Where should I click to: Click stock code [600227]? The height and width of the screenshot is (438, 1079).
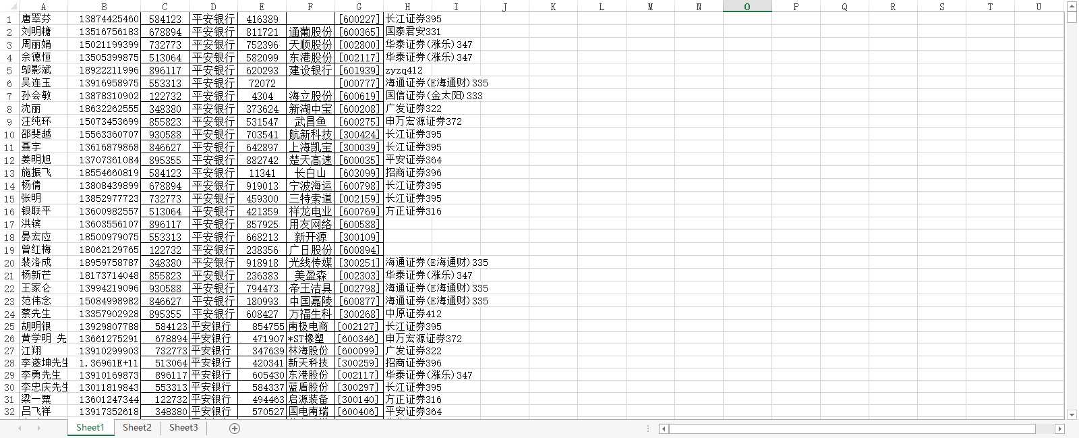point(359,19)
